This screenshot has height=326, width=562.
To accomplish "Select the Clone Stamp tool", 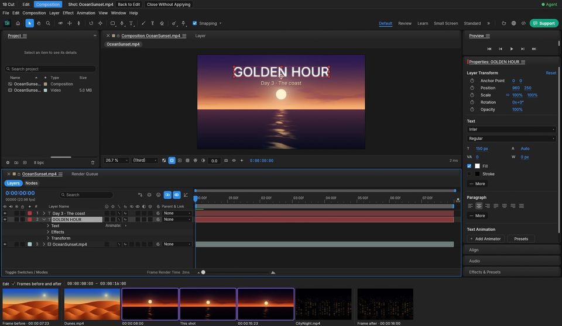I will click(x=153, y=23).
